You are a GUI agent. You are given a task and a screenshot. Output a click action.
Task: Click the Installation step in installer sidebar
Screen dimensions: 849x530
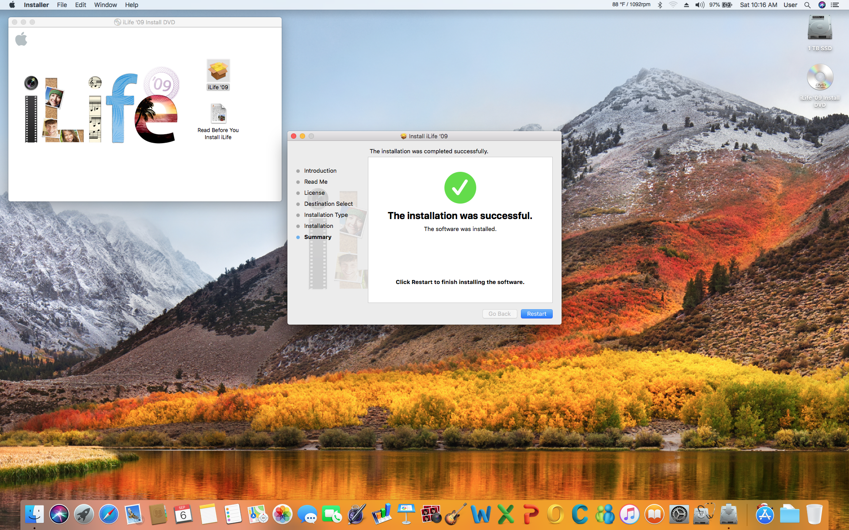[319, 226]
